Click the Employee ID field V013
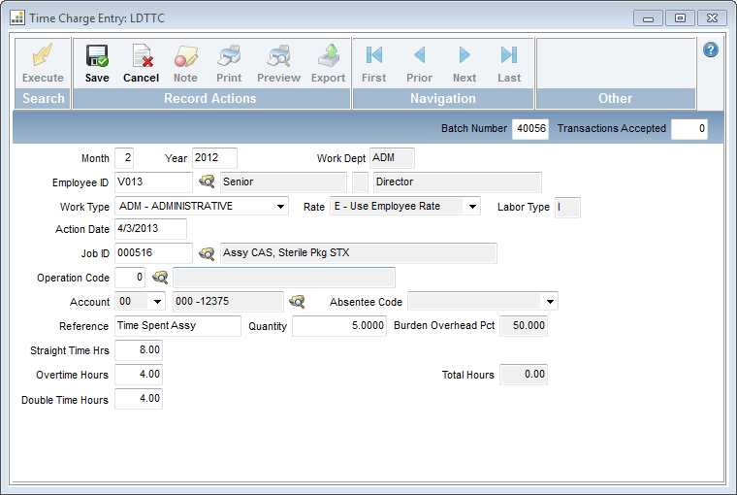This screenshot has height=495, width=737. coord(153,182)
